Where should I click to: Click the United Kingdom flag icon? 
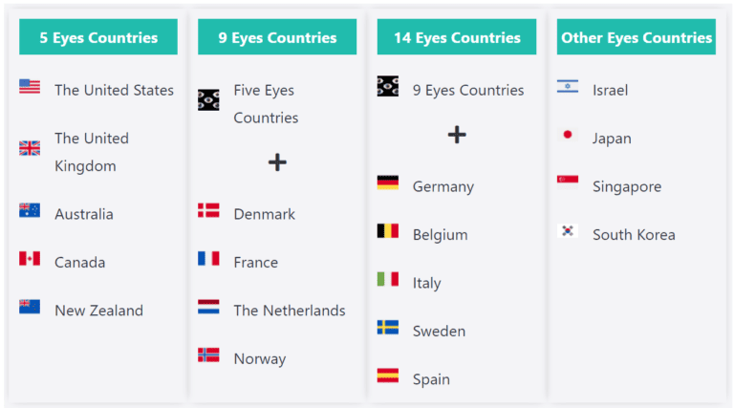coord(30,148)
